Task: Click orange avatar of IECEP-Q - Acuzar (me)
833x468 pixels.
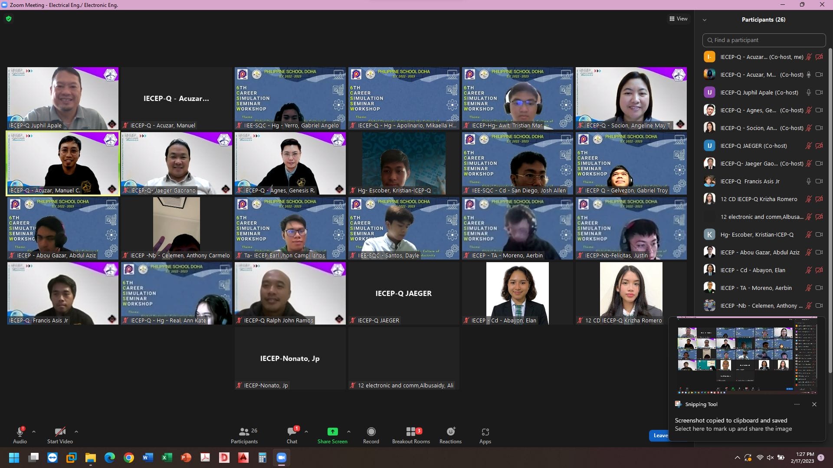Action: (709, 57)
